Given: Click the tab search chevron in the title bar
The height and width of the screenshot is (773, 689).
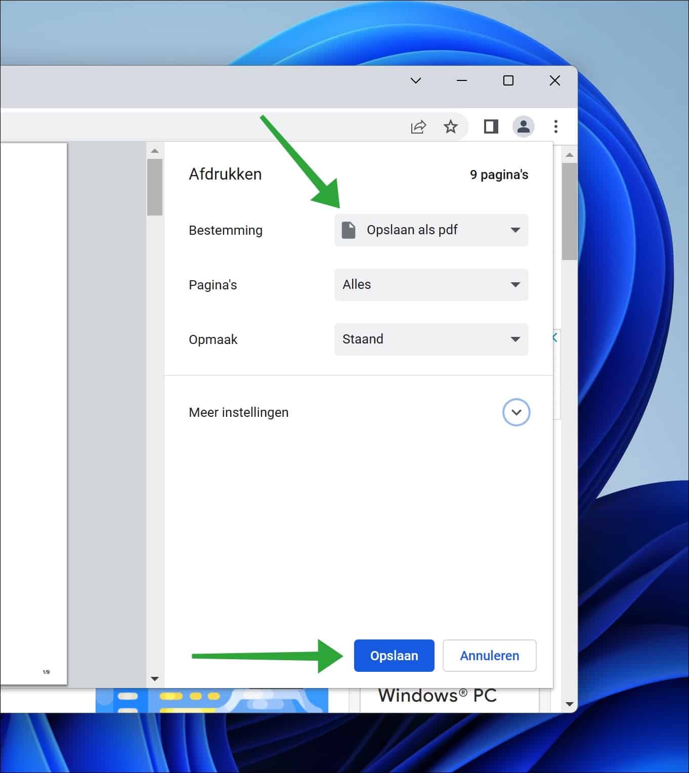Looking at the screenshot, I should [416, 80].
